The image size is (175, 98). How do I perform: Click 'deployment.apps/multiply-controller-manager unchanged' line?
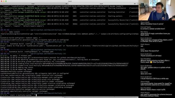[24, 91]
